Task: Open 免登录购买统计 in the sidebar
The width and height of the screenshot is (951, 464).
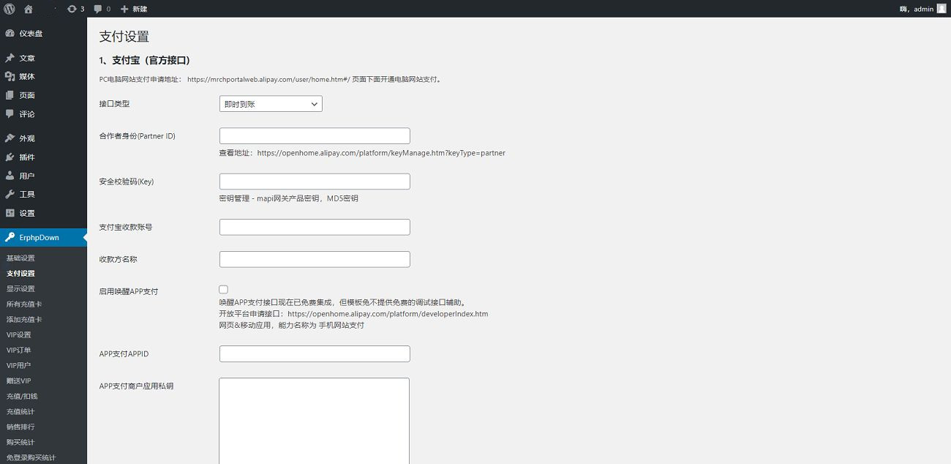Action: (31, 458)
